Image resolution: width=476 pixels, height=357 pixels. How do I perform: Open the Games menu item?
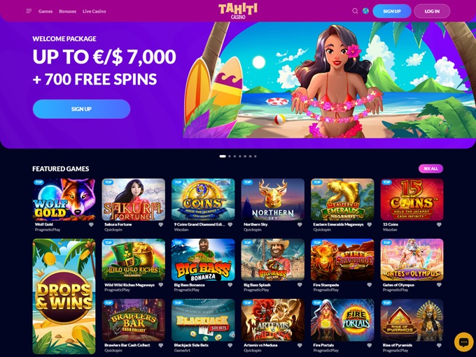[45, 11]
